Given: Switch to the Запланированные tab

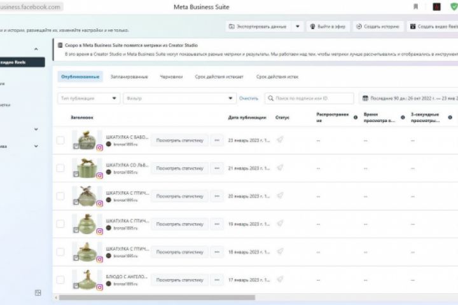Looking at the screenshot, I should [129, 77].
